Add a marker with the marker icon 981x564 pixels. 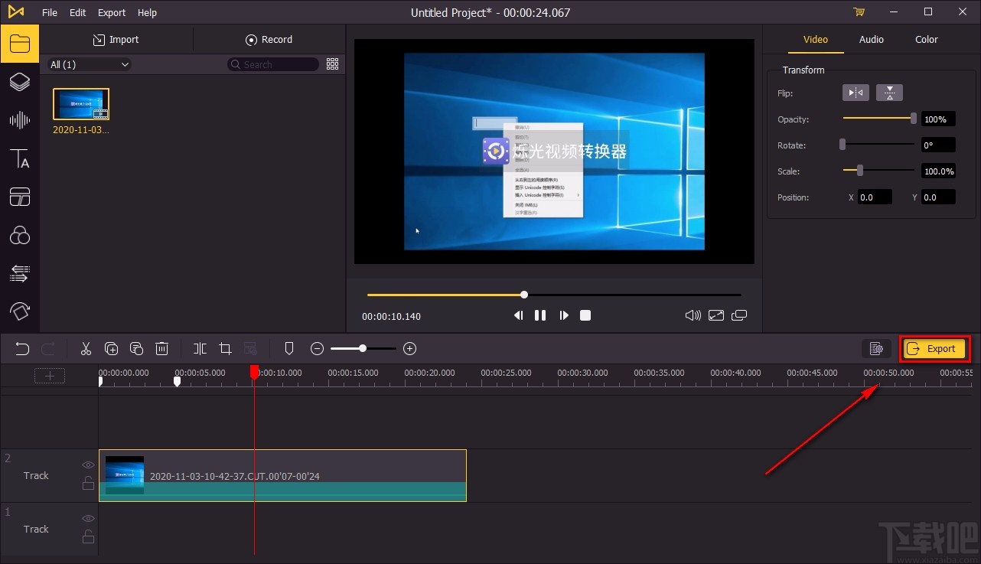(x=288, y=349)
